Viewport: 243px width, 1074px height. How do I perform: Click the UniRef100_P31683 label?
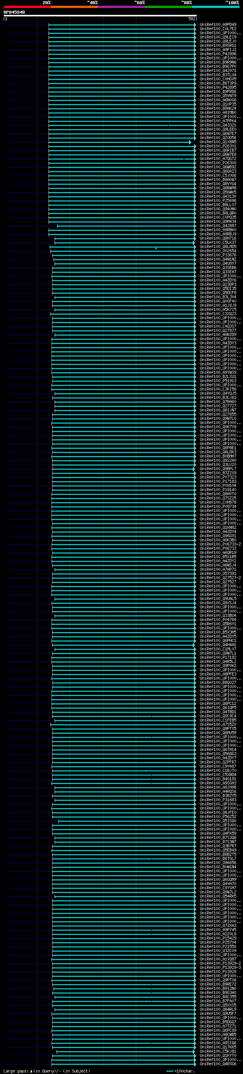[x=218, y=800]
